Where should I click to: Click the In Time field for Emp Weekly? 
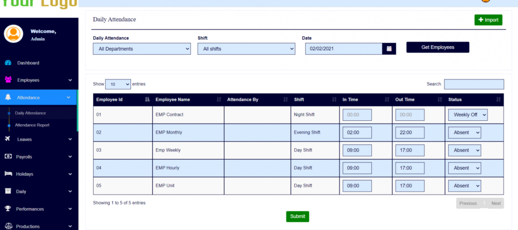pyautogui.click(x=357, y=150)
